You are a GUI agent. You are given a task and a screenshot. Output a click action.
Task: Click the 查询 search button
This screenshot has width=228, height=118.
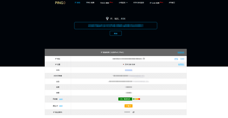coord(116,33)
